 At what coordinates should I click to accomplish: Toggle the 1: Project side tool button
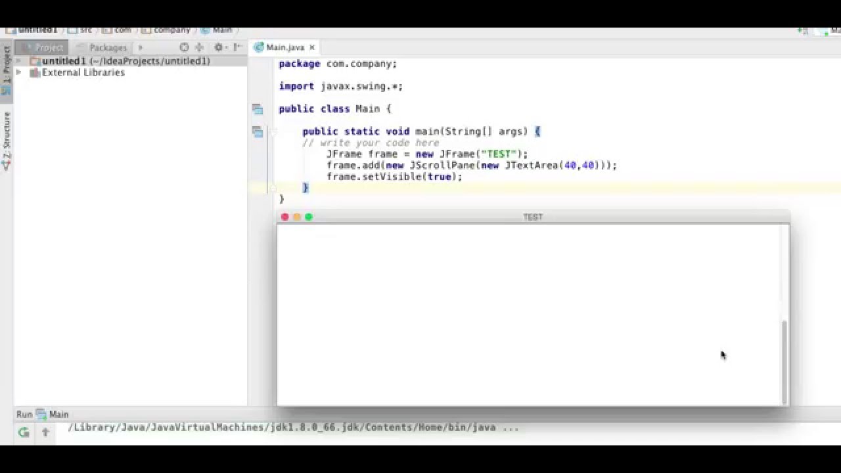7,70
